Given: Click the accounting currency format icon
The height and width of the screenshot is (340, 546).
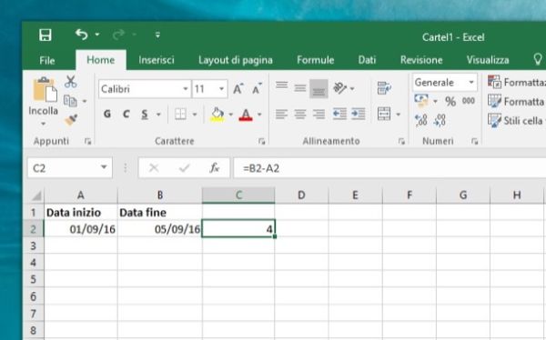Looking at the screenshot, I should 421,101.
